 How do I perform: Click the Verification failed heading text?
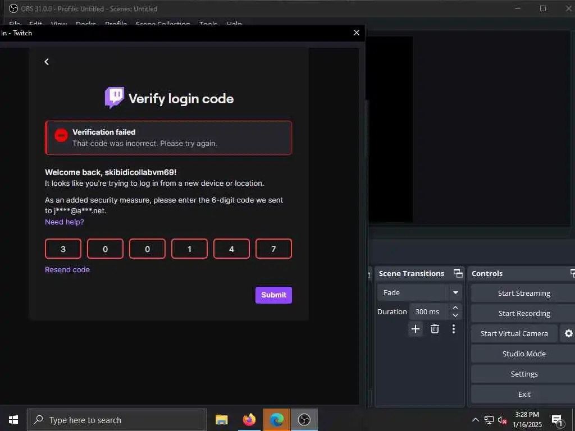pos(104,132)
